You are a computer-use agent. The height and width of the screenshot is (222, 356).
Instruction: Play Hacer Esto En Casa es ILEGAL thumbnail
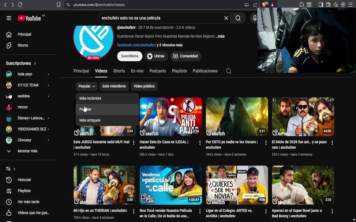[x=171, y=117]
